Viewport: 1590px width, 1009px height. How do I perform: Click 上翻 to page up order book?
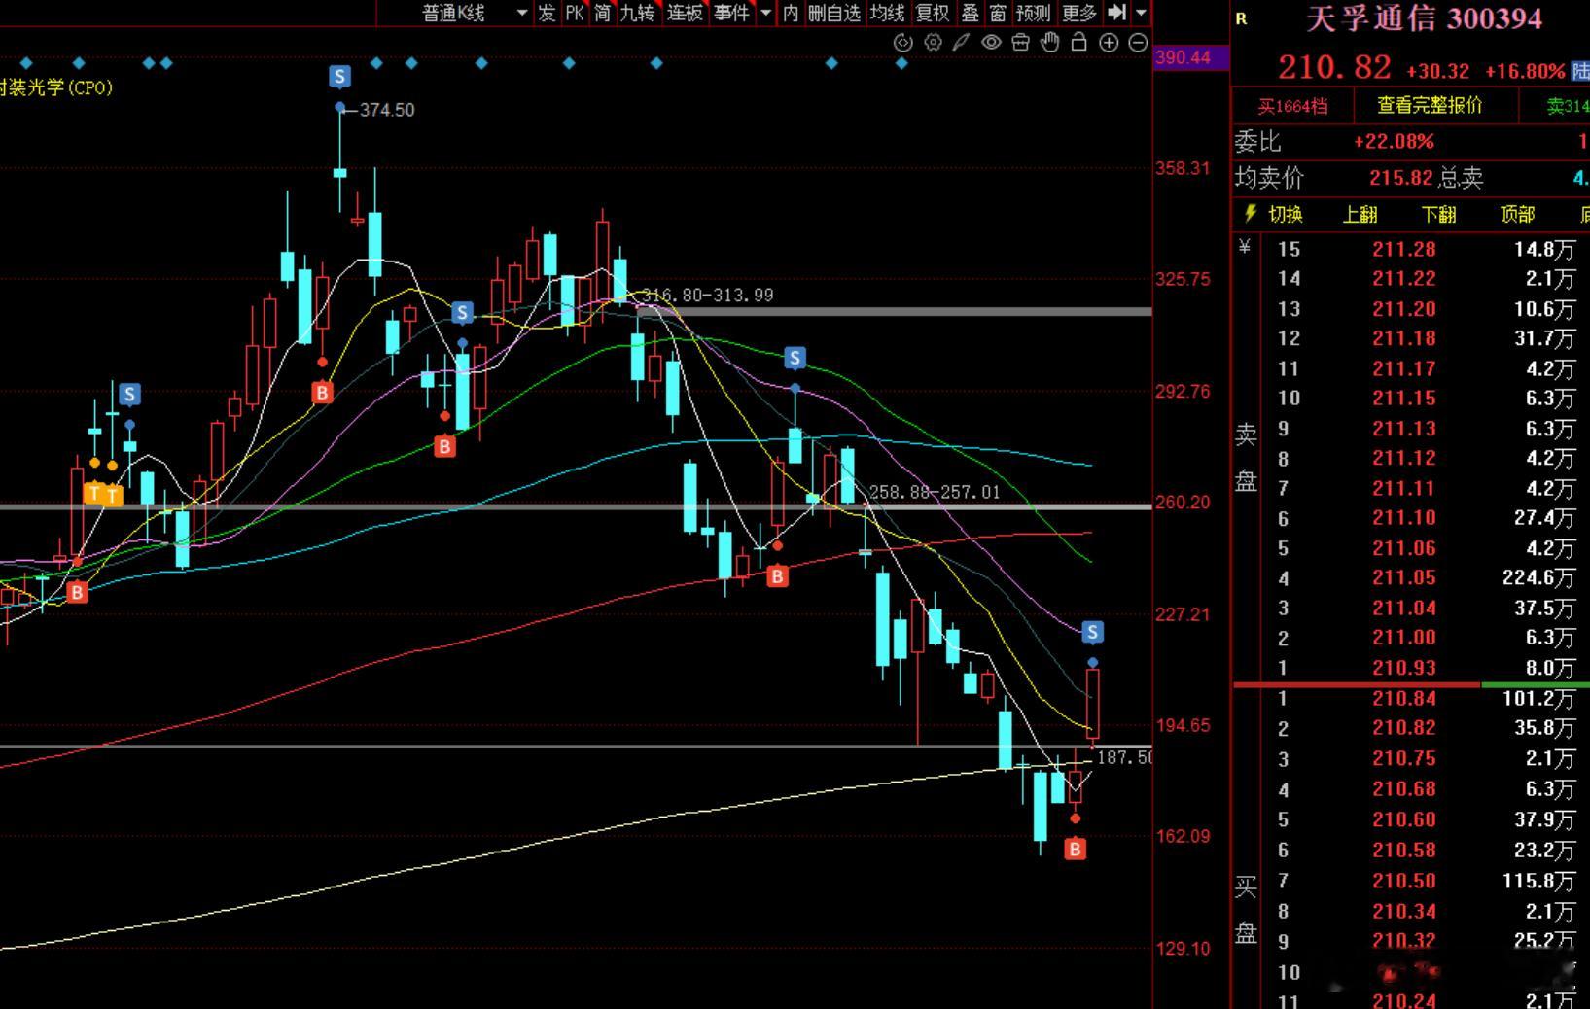[1360, 214]
